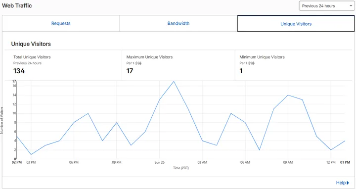This screenshot has width=356, height=189.
Task: Click the Time (PDT) axis title
Action: point(181,168)
